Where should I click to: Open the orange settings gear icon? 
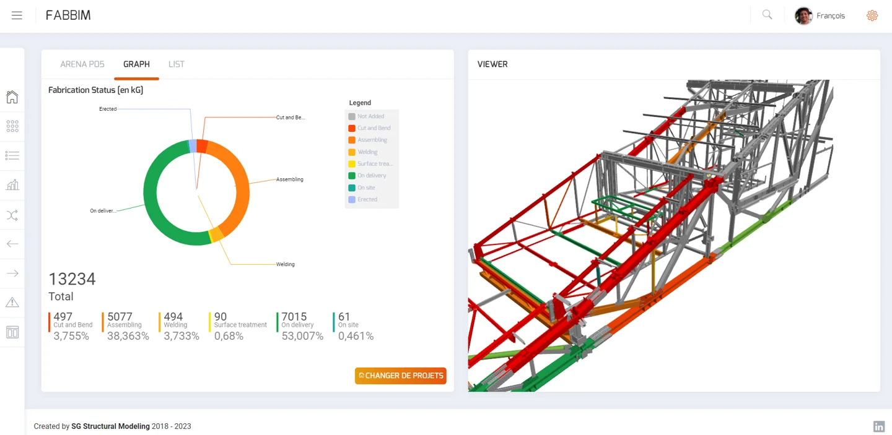tap(872, 15)
